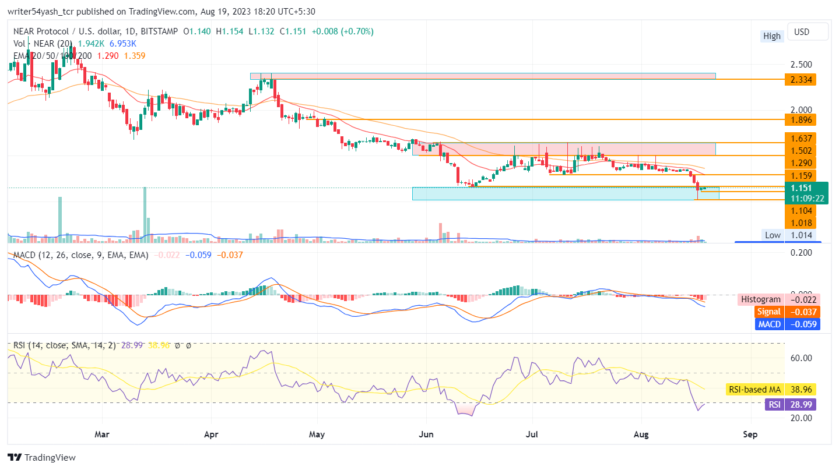The width and height of the screenshot is (839, 470).
Task: Click the highlighted High price button
Action: (x=771, y=36)
